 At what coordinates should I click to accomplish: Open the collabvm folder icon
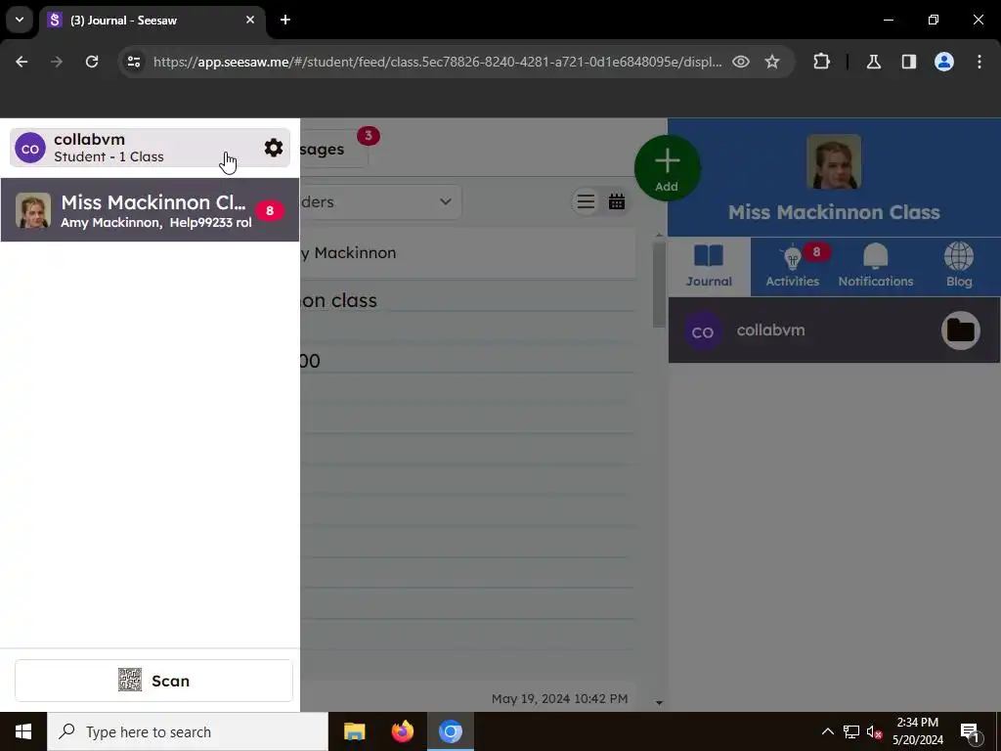pos(960,331)
